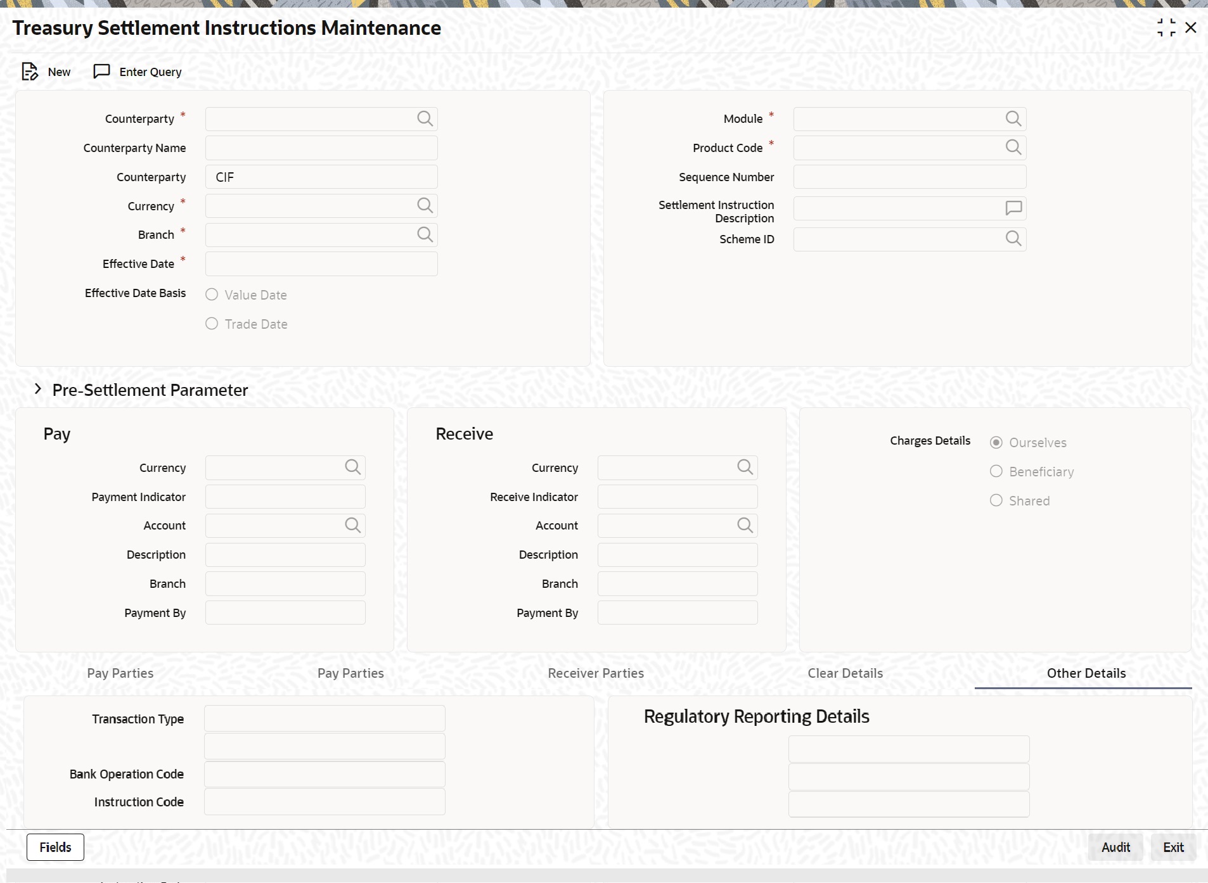The image size is (1208, 883).
Task: Click the Audit button
Action: [x=1115, y=847]
